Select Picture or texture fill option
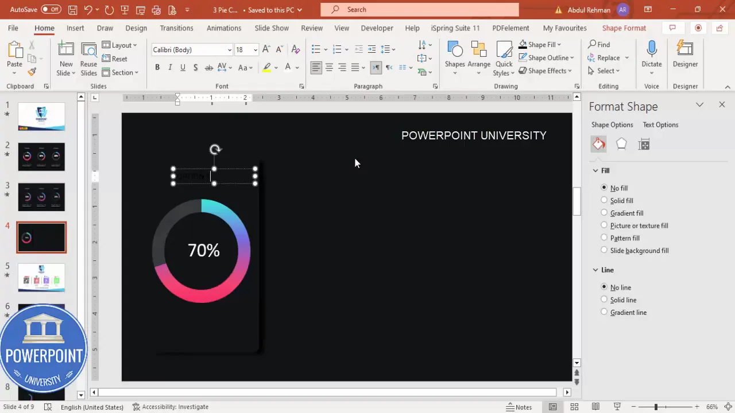 click(x=604, y=225)
